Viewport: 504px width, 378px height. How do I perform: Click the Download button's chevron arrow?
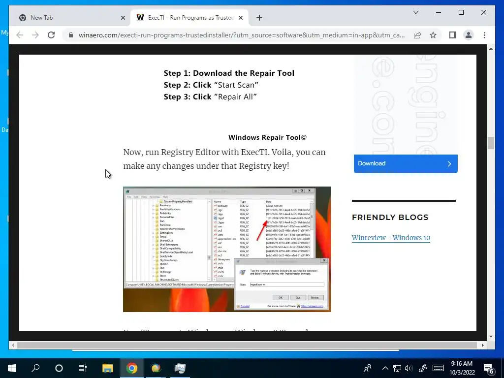449,164
